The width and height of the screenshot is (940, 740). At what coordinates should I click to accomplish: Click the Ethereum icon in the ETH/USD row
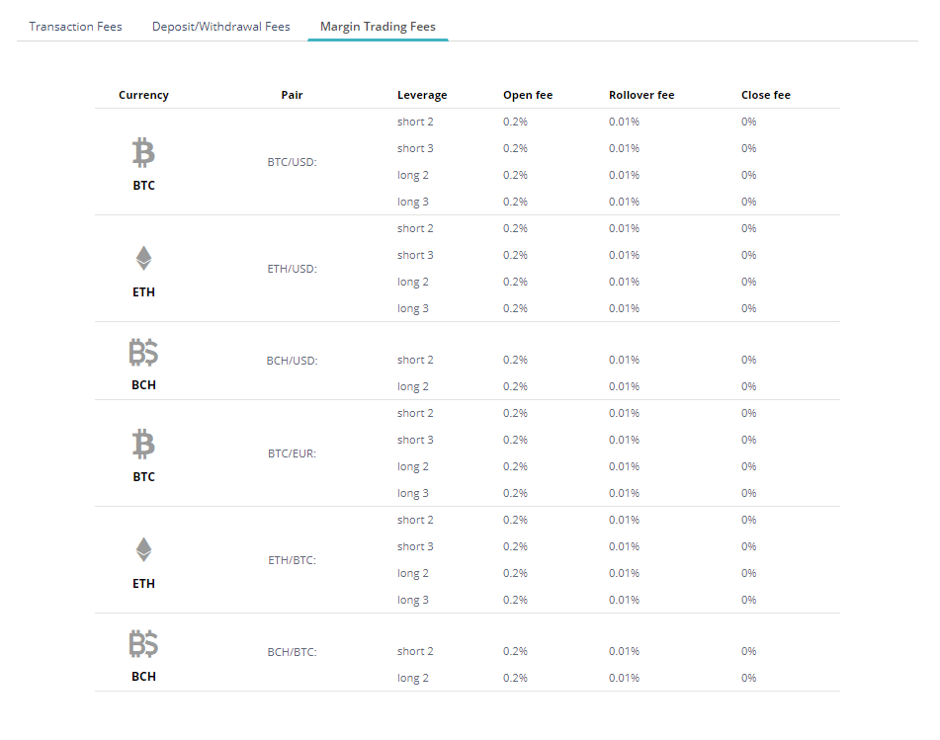click(x=143, y=259)
